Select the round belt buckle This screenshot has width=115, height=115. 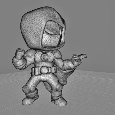[x=44, y=70]
